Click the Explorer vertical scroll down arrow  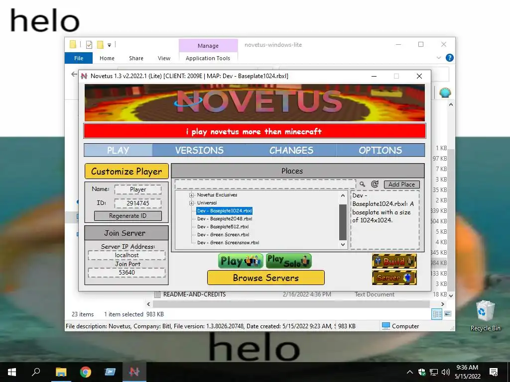(x=451, y=295)
